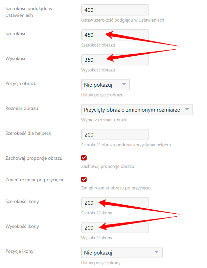Click the Wysokość ikony label
The image size is (207, 268).
point(22,226)
